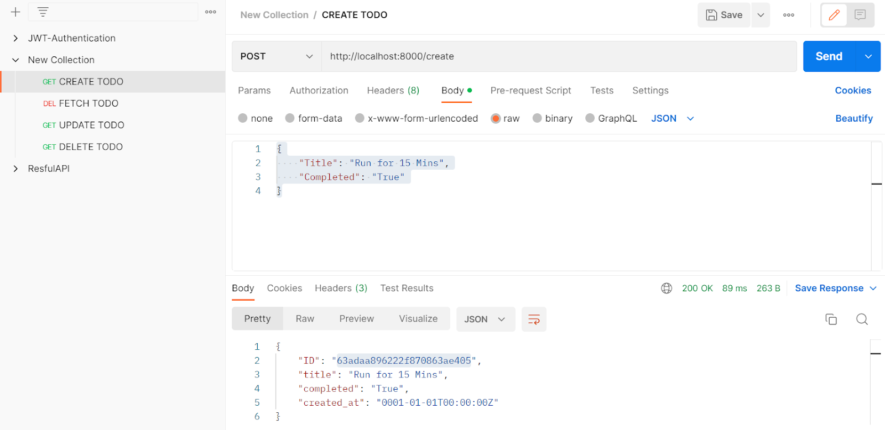Open the comments icon
The image size is (885, 430).
860,15
